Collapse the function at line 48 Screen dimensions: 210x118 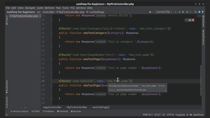point(51,85)
